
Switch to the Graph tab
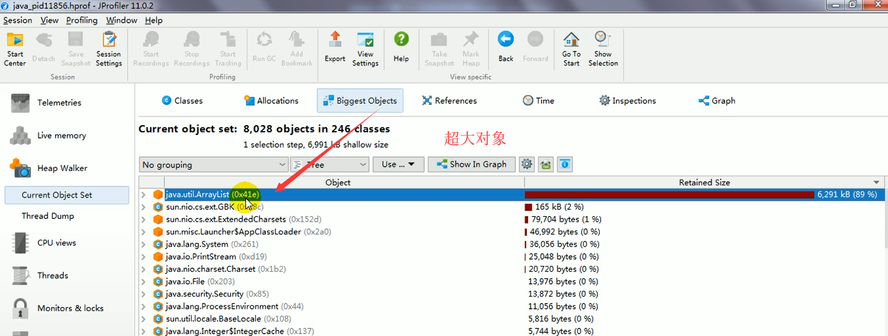[717, 100]
